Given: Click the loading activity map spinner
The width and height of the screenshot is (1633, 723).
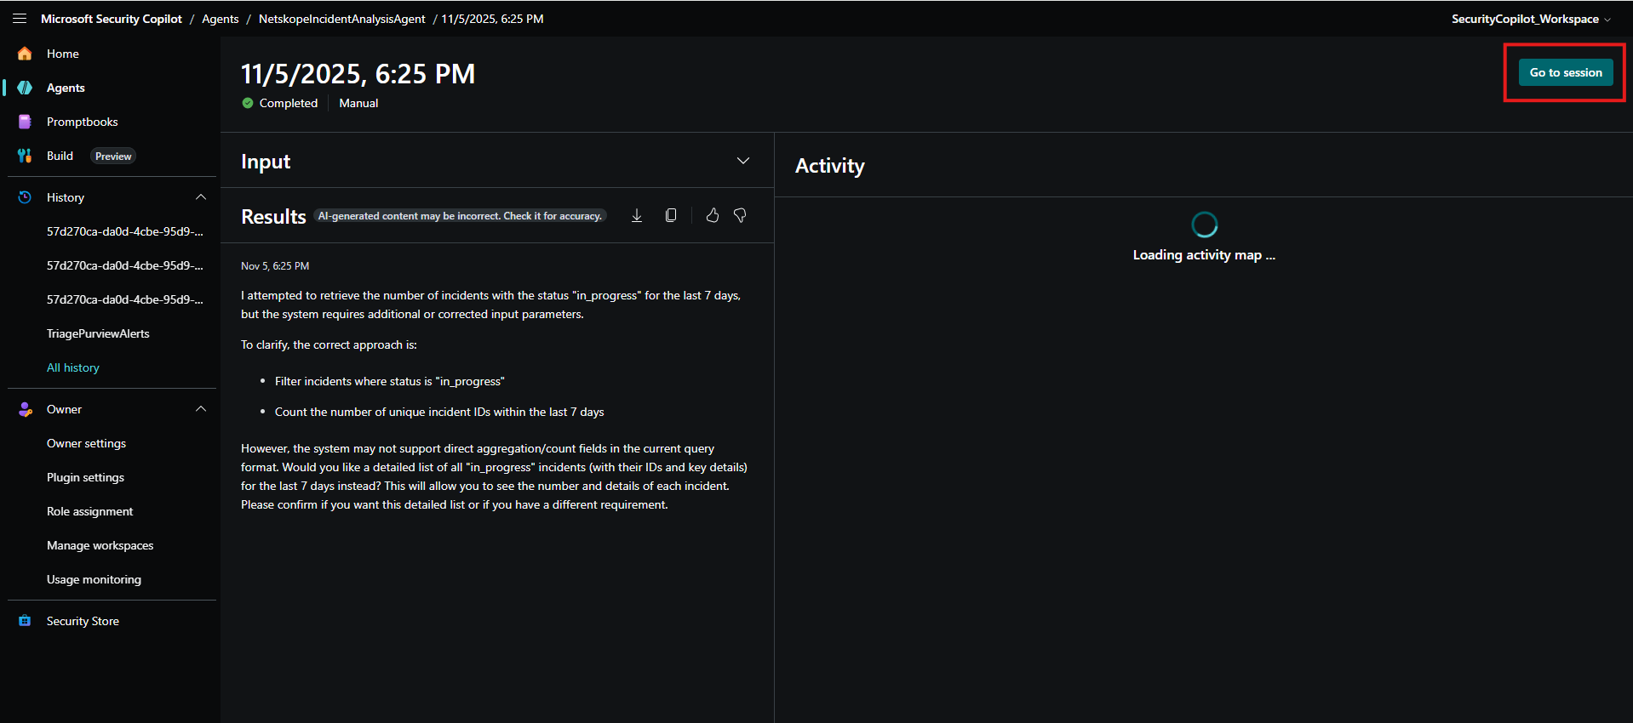Looking at the screenshot, I should pos(1204,225).
